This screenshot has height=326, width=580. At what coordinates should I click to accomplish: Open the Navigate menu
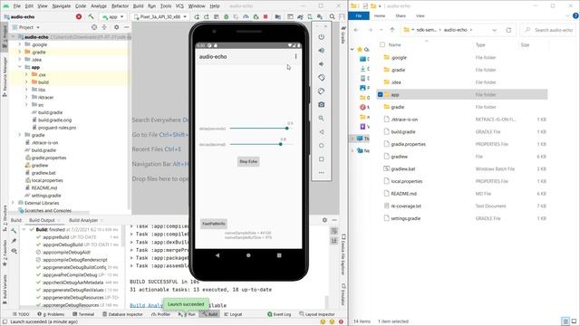pos(62,6)
